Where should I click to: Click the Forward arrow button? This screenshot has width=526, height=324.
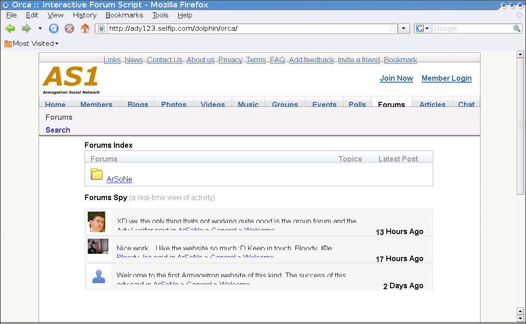(x=26, y=28)
